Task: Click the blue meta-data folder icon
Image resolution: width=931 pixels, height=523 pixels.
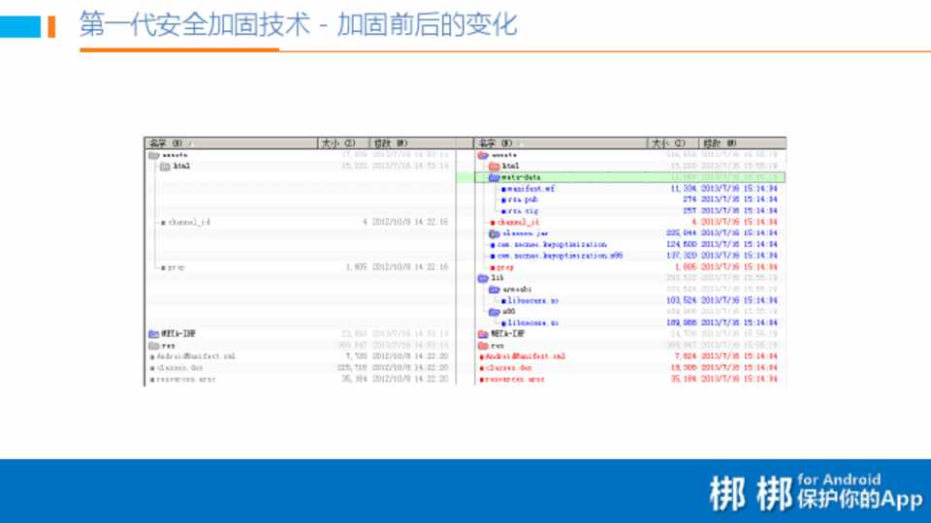Action: pos(494,177)
